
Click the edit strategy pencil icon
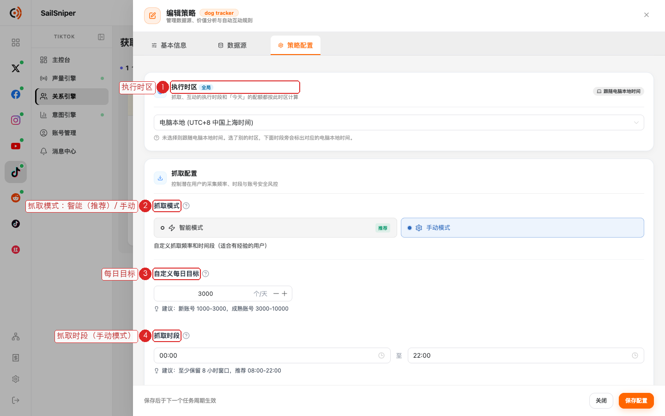point(152,16)
